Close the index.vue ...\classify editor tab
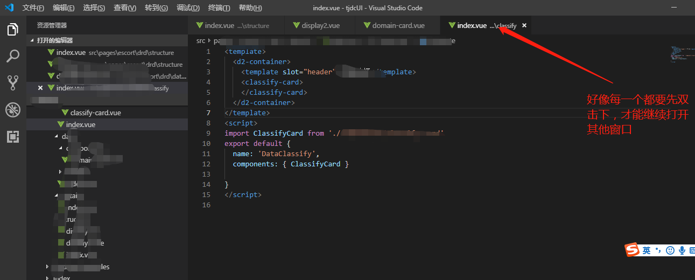Screen dimensions: 695x280 click(x=524, y=25)
